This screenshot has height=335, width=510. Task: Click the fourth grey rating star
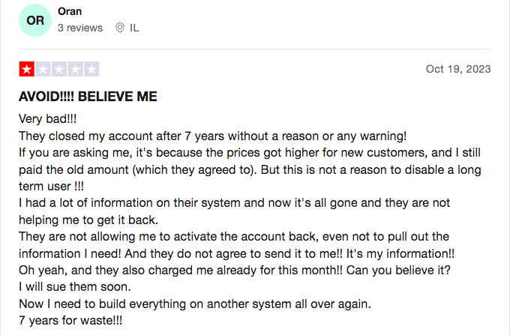(75, 70)
